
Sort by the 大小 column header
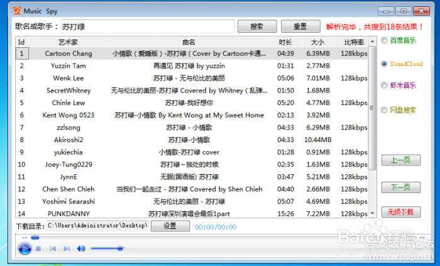coord(318,42)
